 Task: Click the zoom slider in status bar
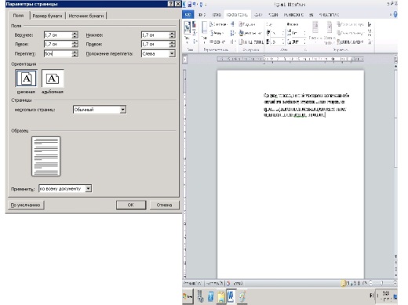pyautogui.click(x=382, y=283)
